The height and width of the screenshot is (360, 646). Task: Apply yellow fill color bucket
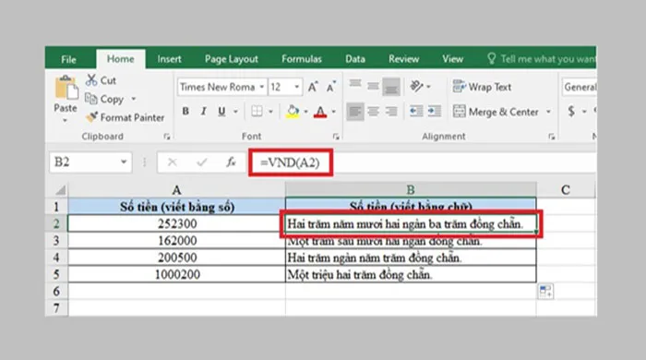293,111
